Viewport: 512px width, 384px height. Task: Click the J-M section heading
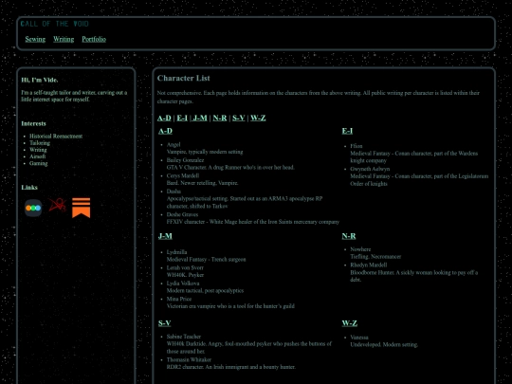click(165, 236)
